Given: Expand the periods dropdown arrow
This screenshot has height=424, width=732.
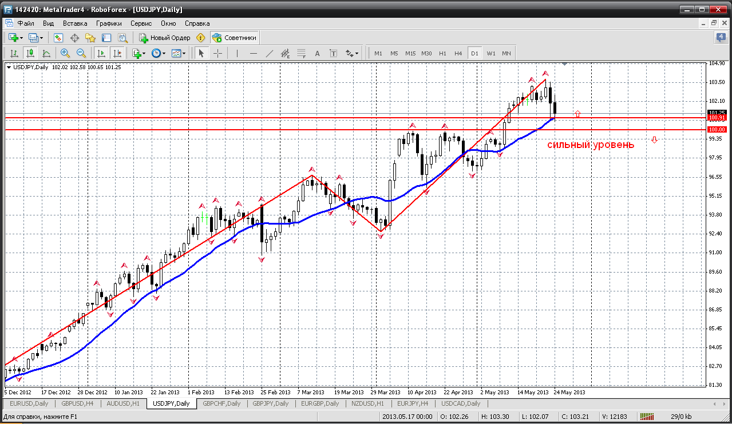Looking at the screenshot, I should (x=164, y=53).
